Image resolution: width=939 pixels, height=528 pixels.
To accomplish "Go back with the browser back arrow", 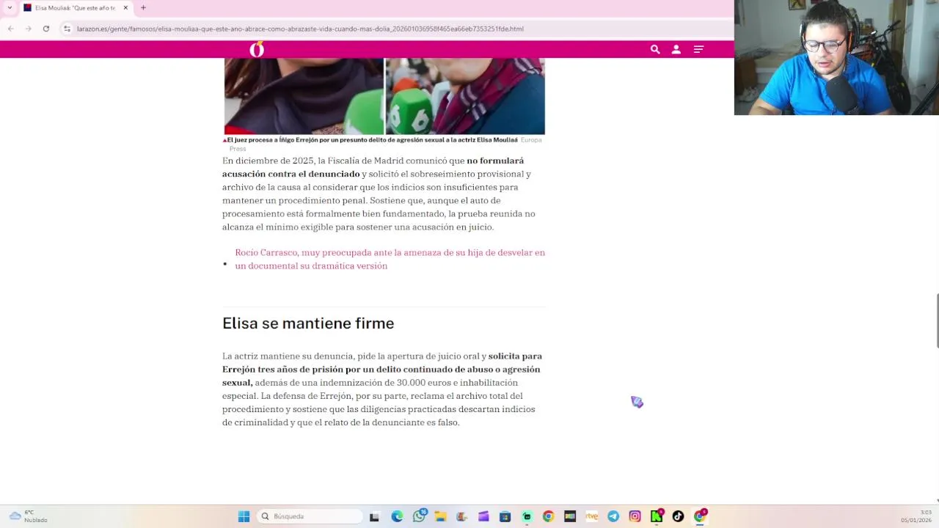I will (x=11, y=29).
